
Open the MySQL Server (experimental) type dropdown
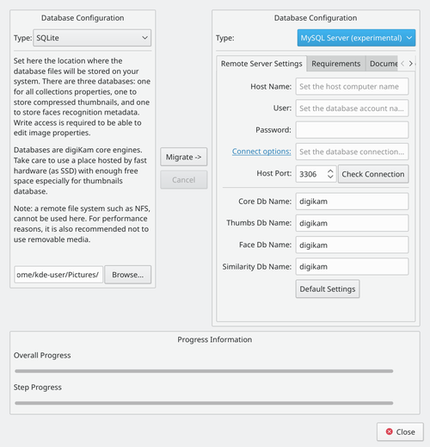tap(356, 38)
